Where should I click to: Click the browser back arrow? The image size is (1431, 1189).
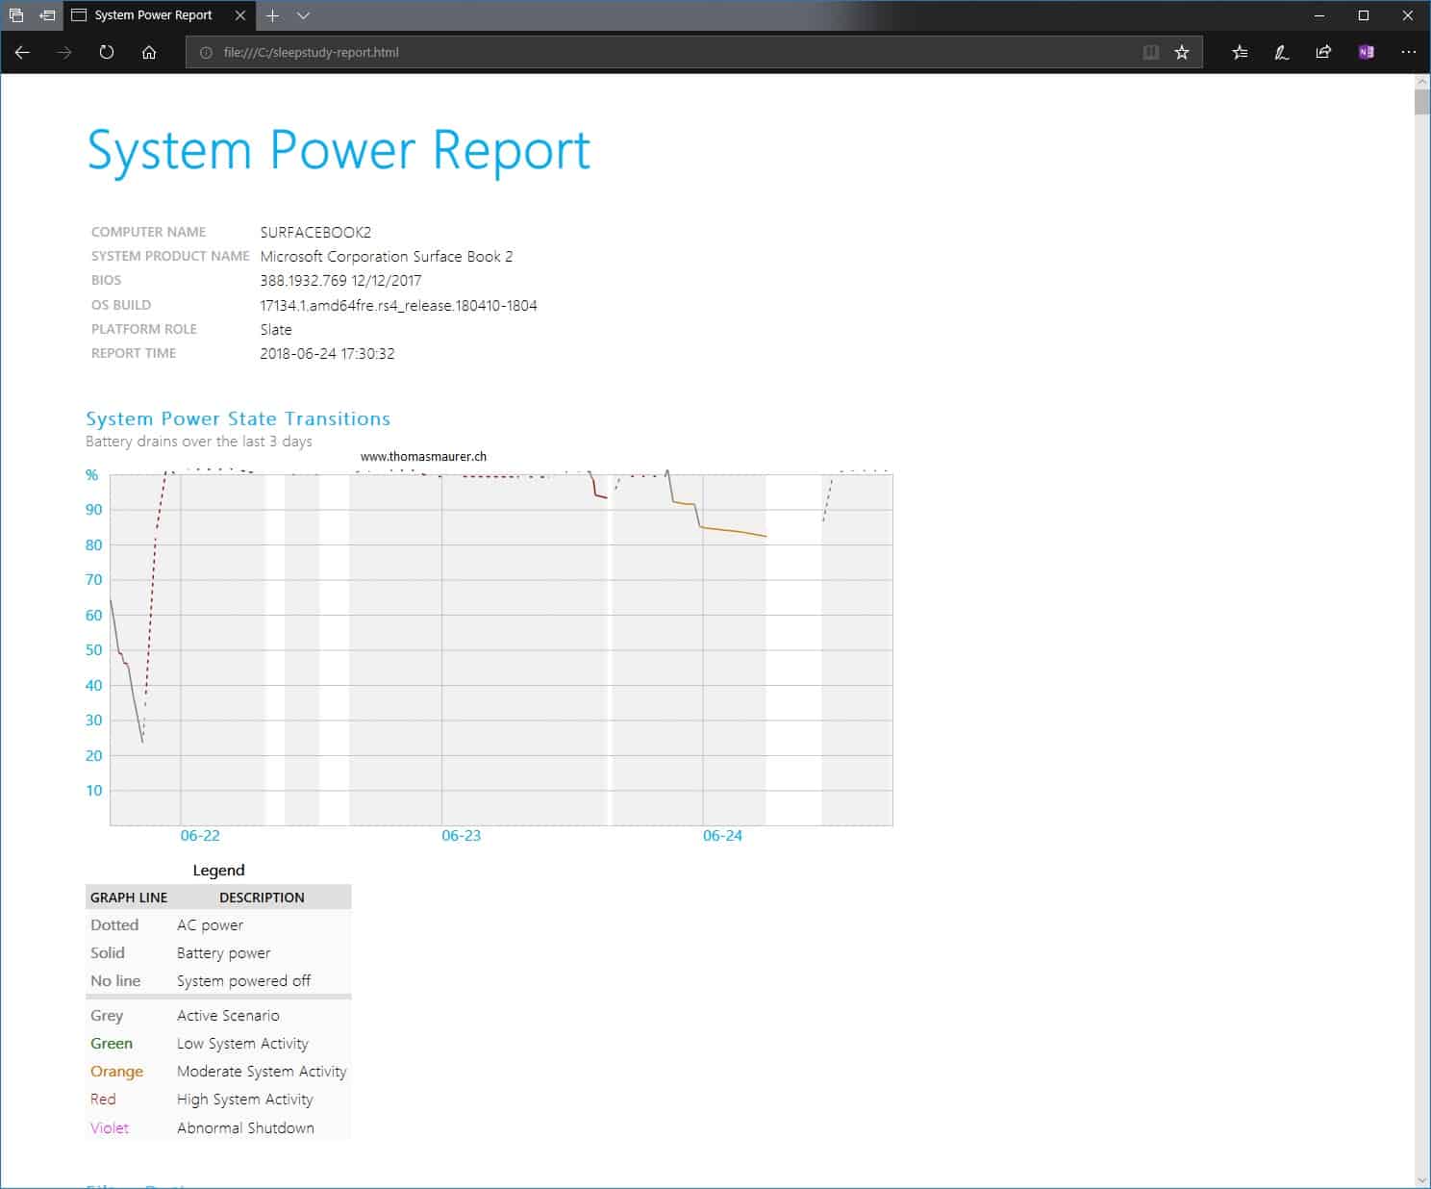pos(22,53)
